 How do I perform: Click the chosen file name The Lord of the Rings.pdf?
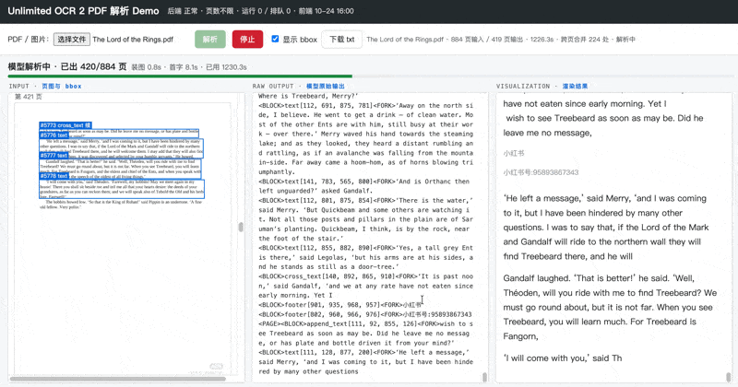[x=133, y=40]
